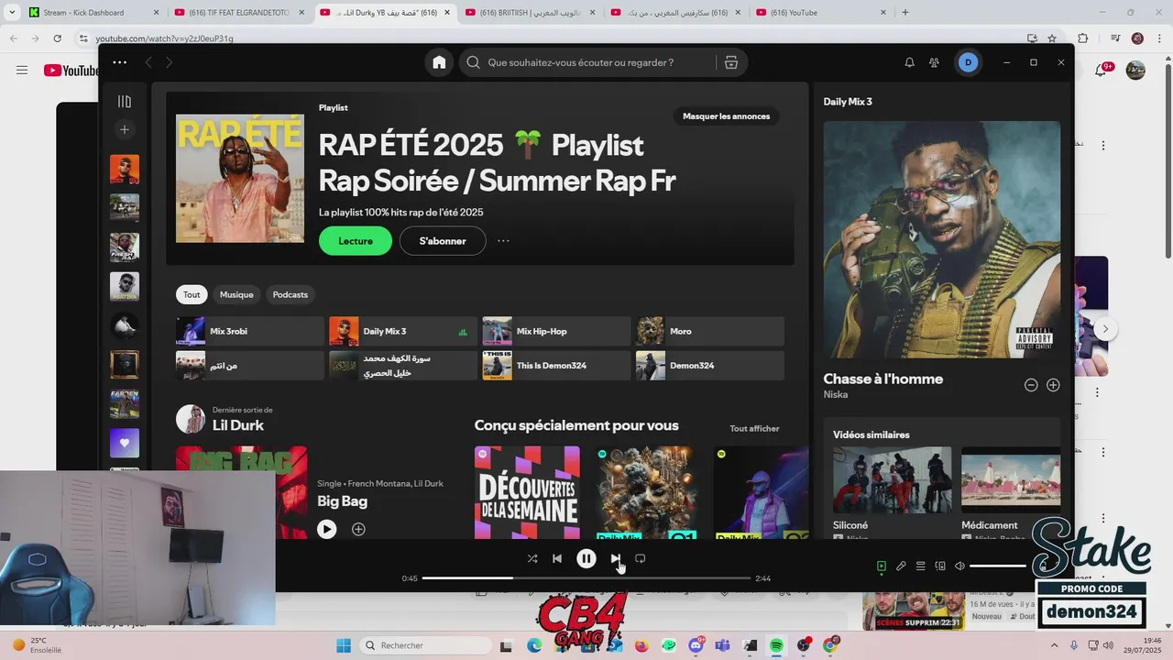Click Masquer les annonces
This screenshot has height=660, width=1173.
click(x=727, y=116)
